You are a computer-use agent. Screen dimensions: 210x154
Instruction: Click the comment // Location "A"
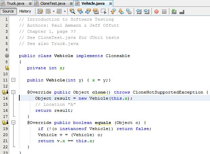point(56,104)
